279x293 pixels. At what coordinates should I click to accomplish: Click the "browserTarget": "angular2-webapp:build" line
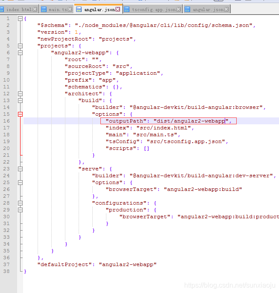pos(174,190)
